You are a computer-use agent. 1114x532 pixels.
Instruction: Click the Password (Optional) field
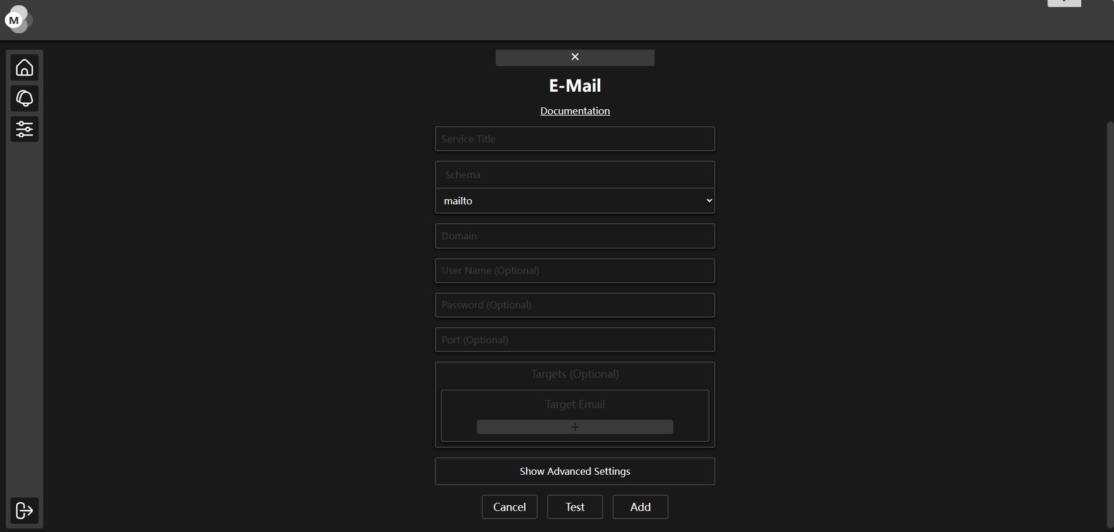tap(575, 305)
